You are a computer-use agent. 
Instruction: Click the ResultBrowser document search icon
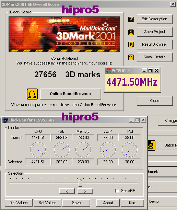[x=131, y=45]
